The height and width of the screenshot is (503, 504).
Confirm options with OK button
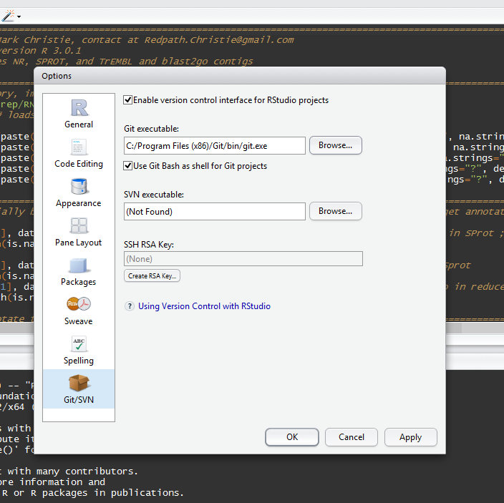(292, 437)
